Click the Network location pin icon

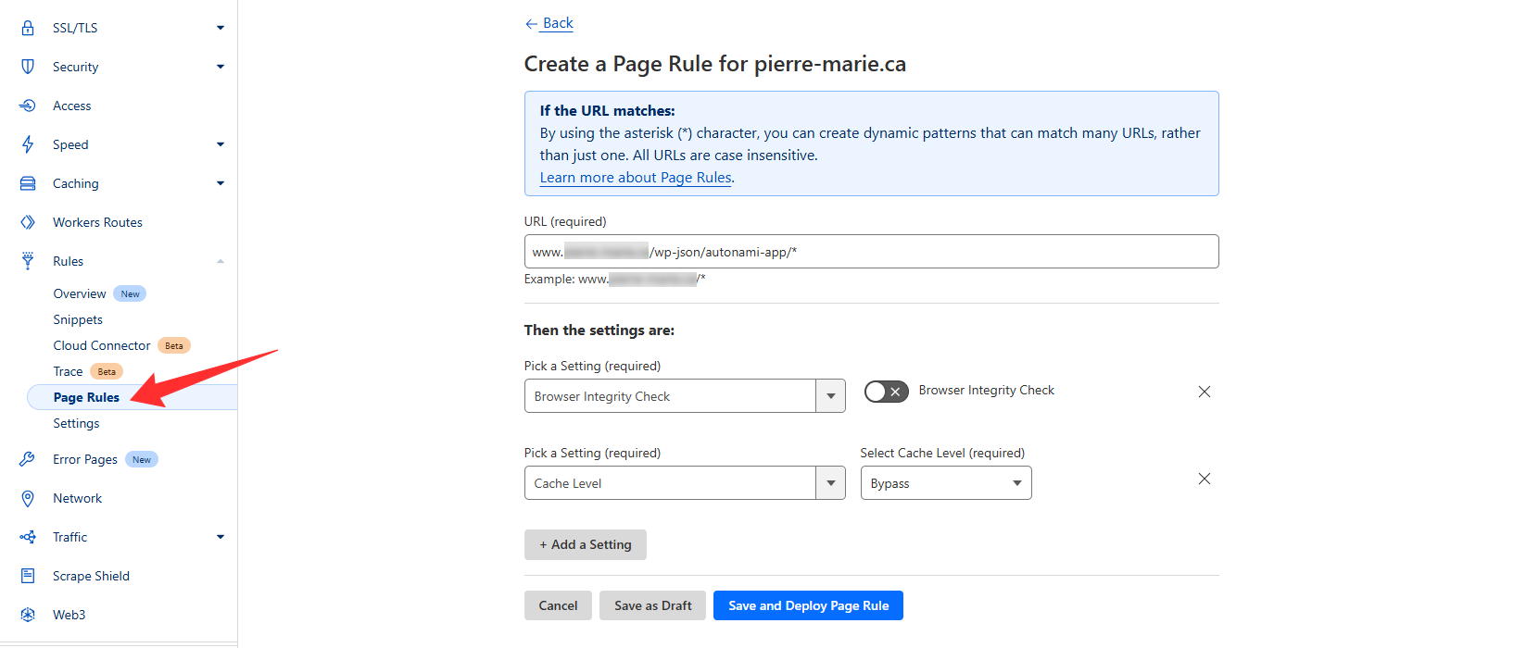point(28,498)
